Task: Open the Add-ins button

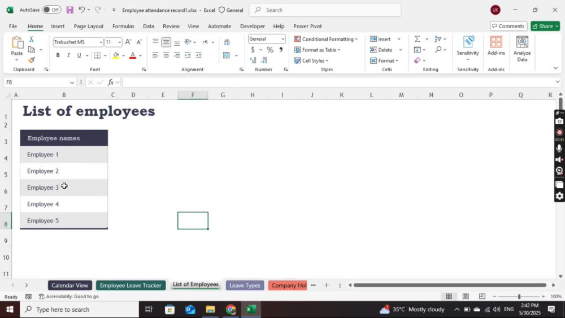Action: (496, 46)
